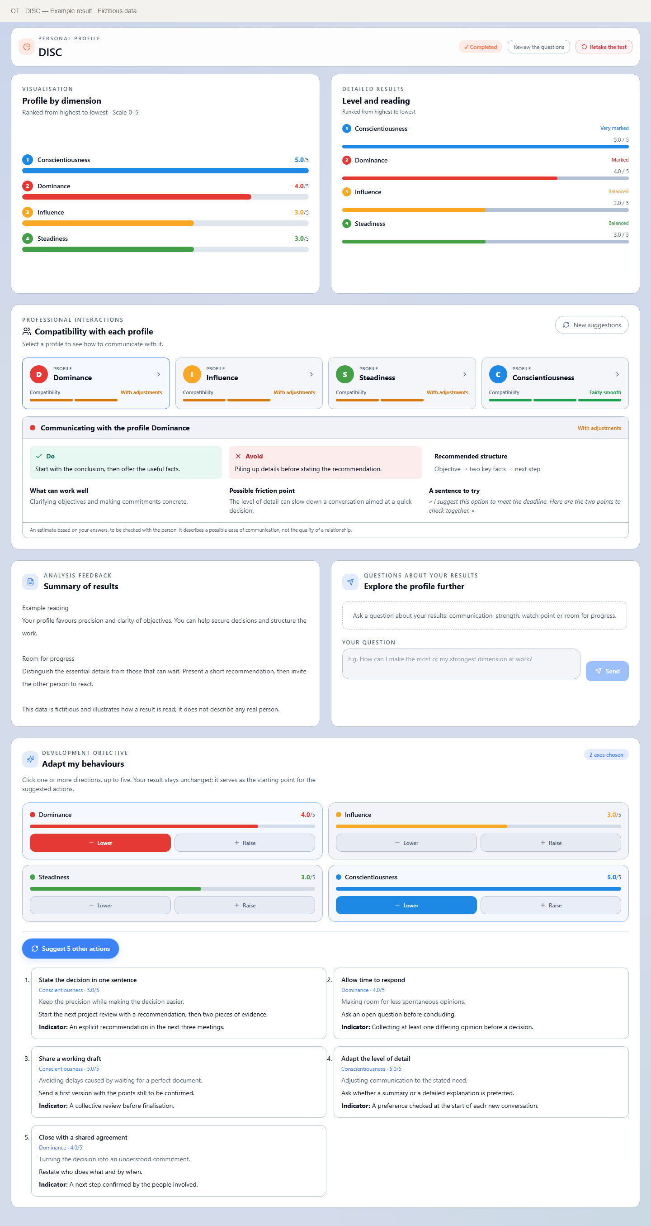Click the people icon beside Compatibility heading
Screen dimensions: 651x1226
coord(27,331)
